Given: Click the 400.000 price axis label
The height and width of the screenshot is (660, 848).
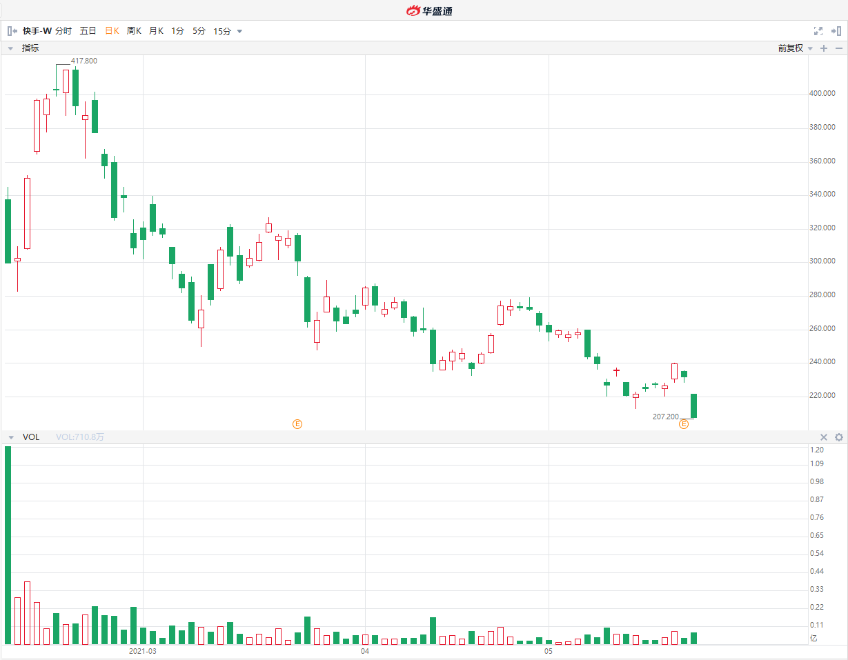Looking at the screenshot, I should coord(822,94).
